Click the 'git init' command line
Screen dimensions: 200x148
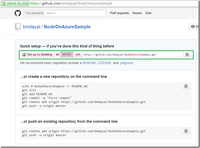pos(29,90)
